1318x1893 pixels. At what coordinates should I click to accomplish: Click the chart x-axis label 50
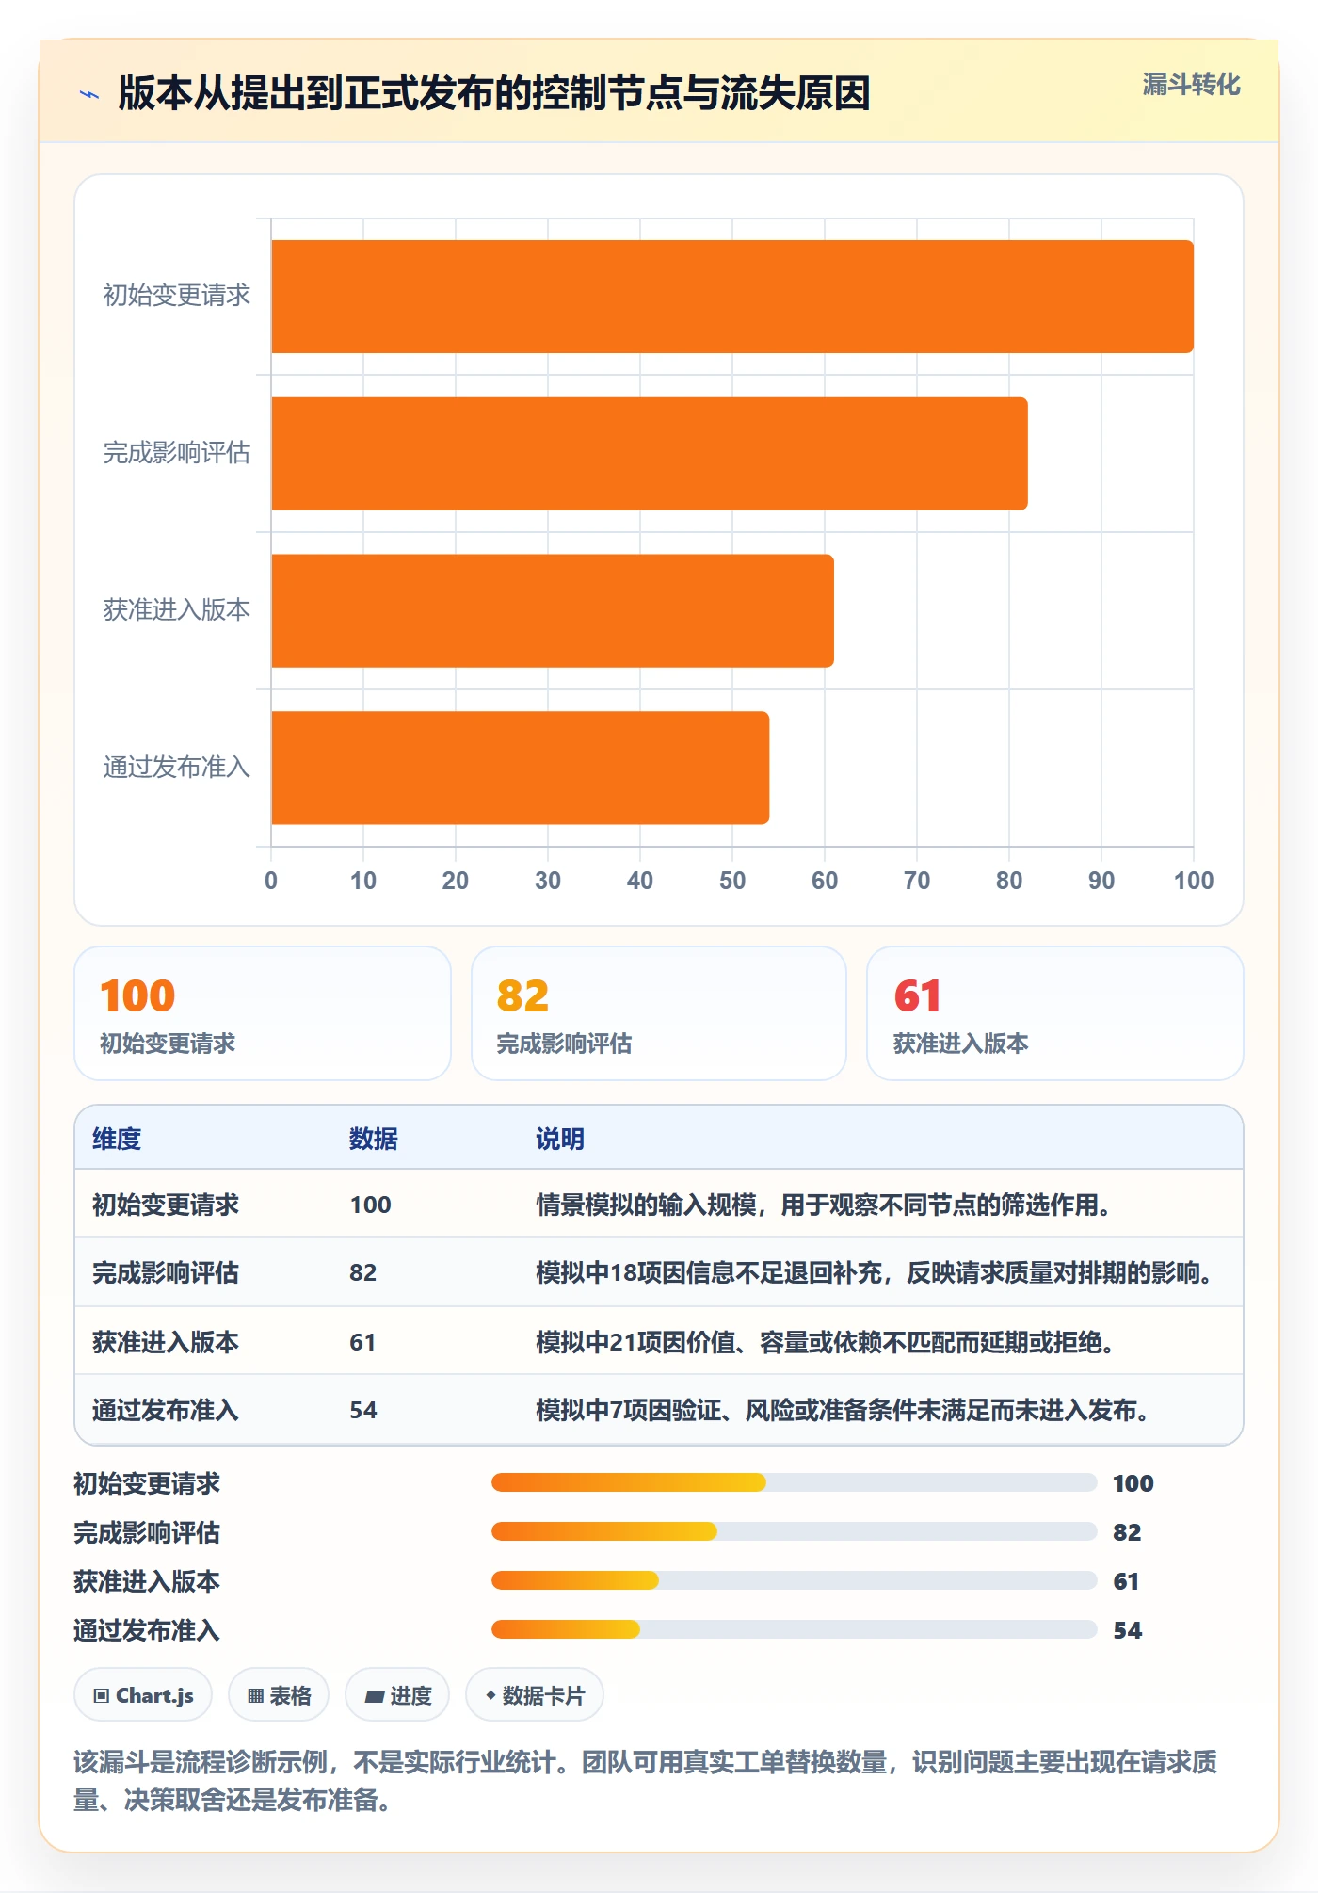[x=732, y=881]
